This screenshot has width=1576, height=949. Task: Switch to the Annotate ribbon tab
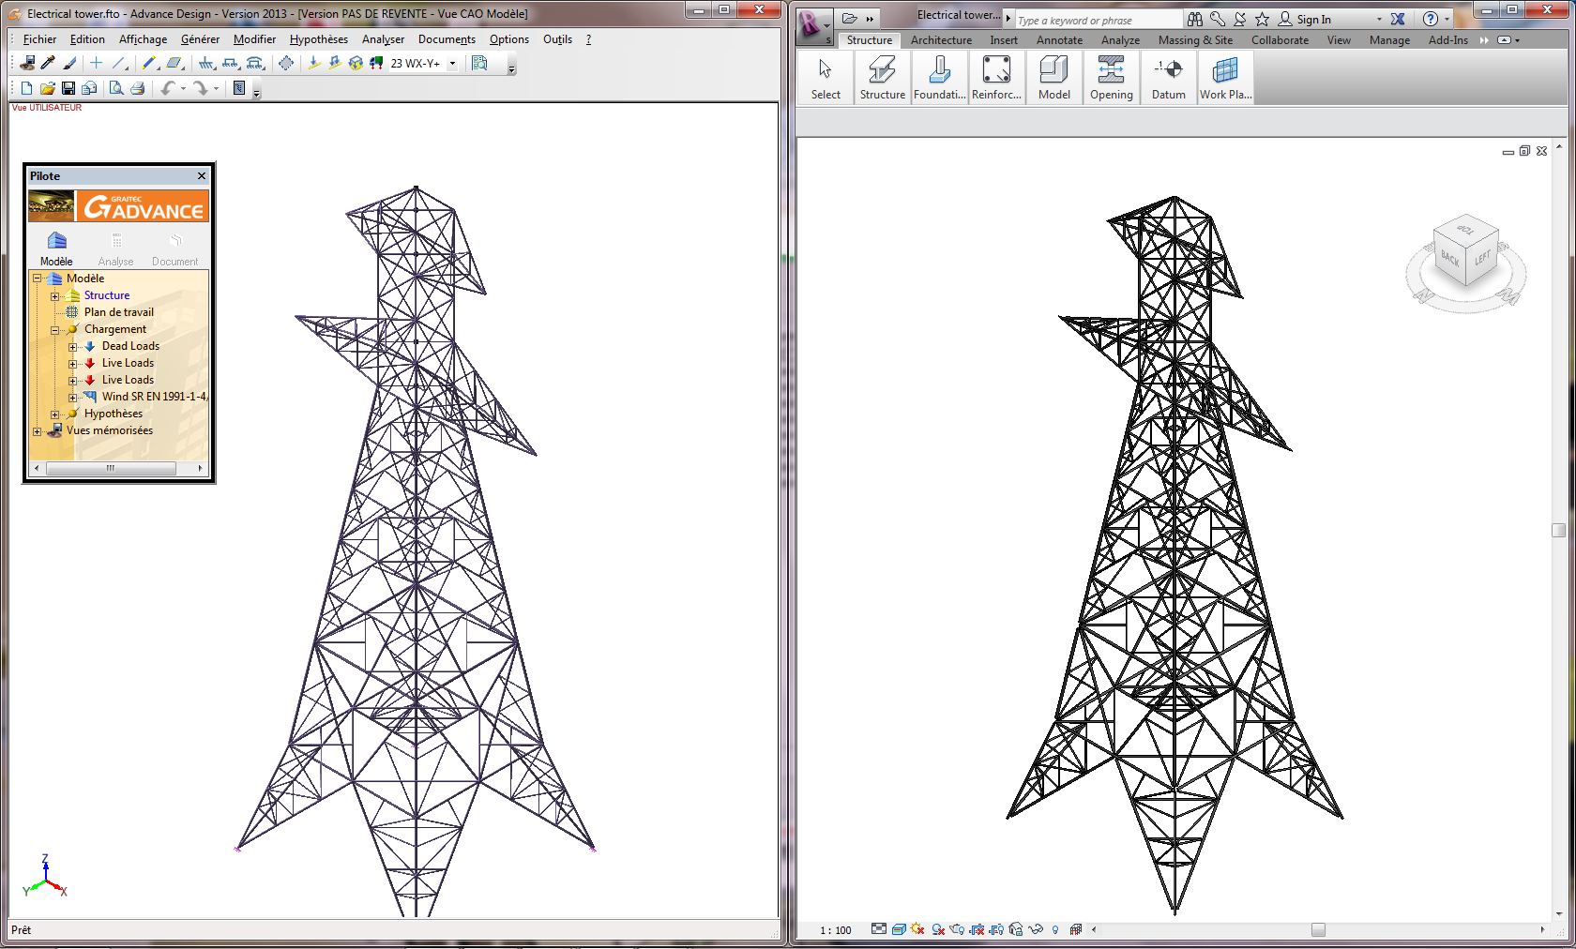click(1059, 40)
